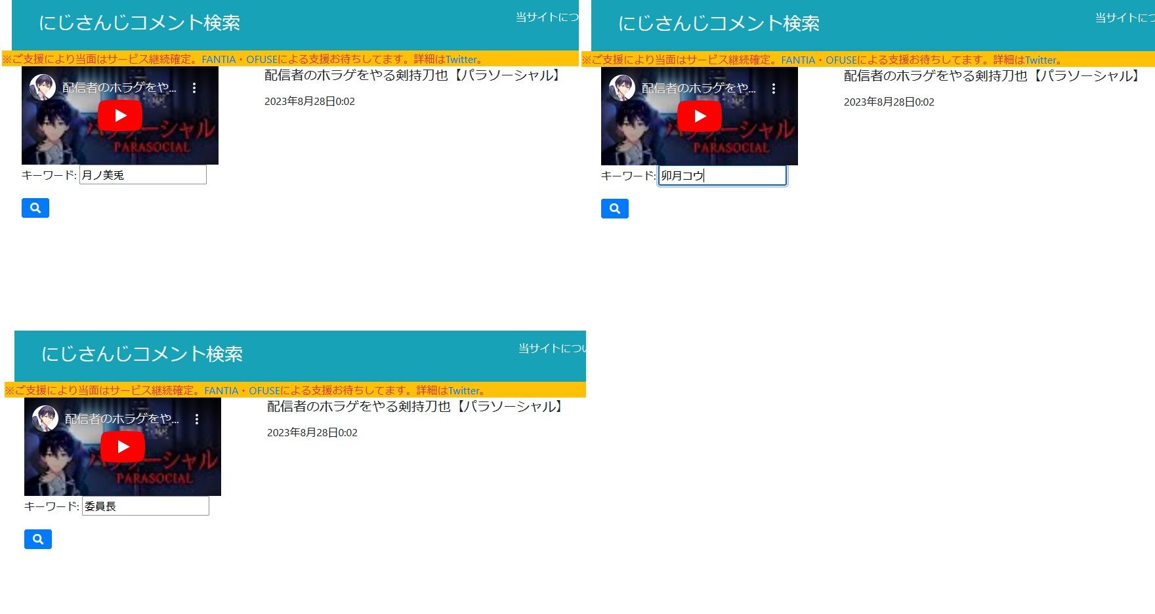
Task: Click the にじさんじコメント検索 title in the 委員長 panel
Action: (142, 354)
